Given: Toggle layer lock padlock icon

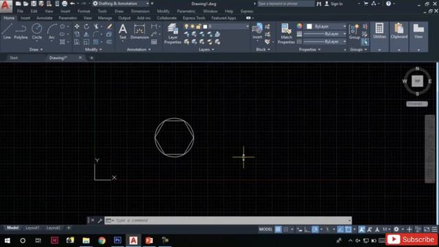Looking at the screenshot, I should (x=198, y=26).
